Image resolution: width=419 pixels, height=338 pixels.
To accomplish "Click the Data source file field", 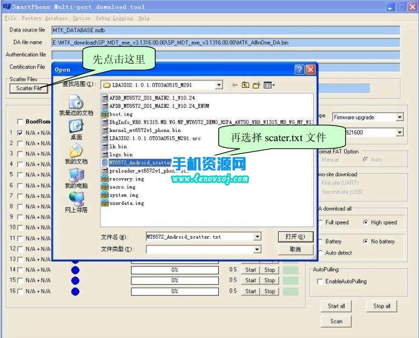I will click(226, 30).
